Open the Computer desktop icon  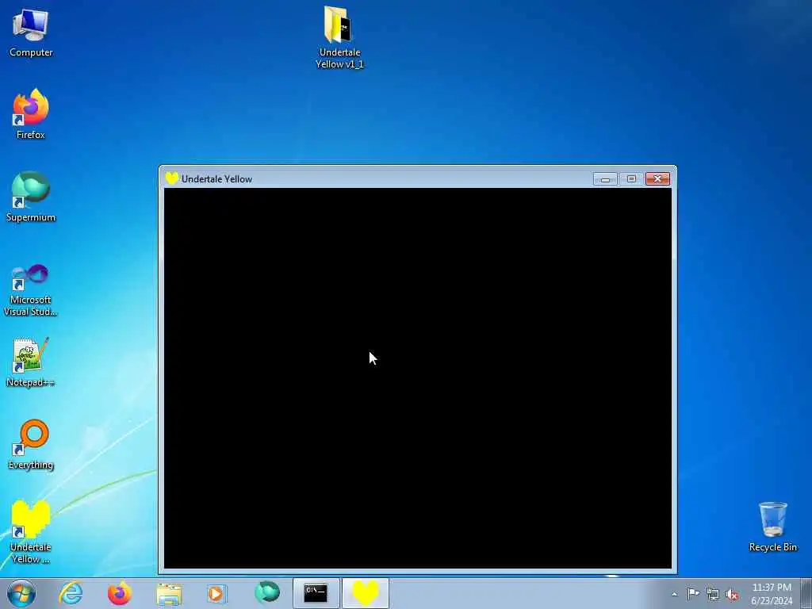(x=31, y=33)
